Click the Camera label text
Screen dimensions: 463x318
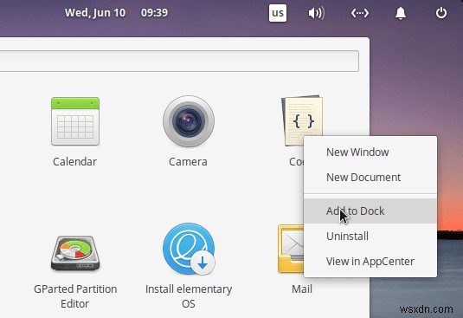(x=188, y=162)
